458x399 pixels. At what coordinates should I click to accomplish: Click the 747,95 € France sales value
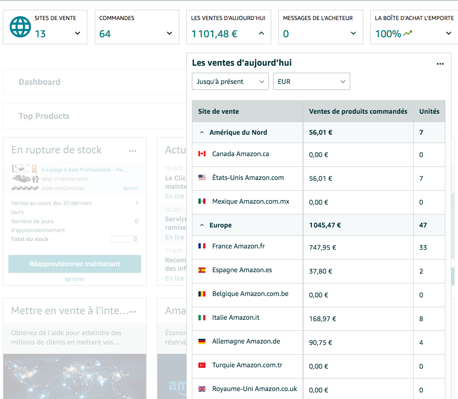coord(323,248)
